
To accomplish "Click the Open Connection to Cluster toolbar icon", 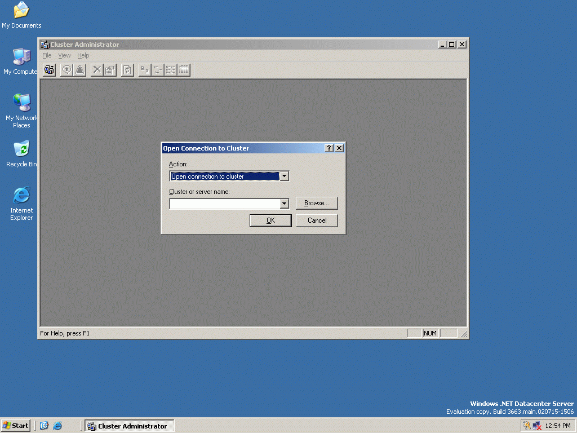I will 49,70.
